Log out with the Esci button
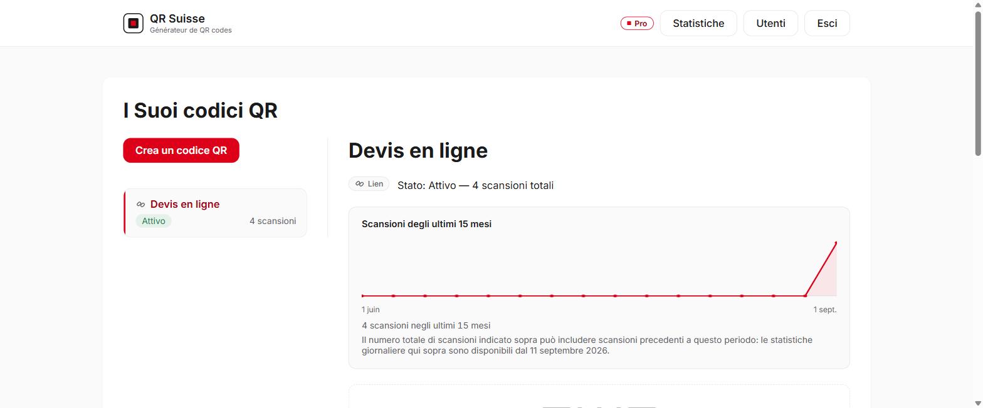Image resolution: width=983 pixels, height=408 pixels. click(827, 23)
